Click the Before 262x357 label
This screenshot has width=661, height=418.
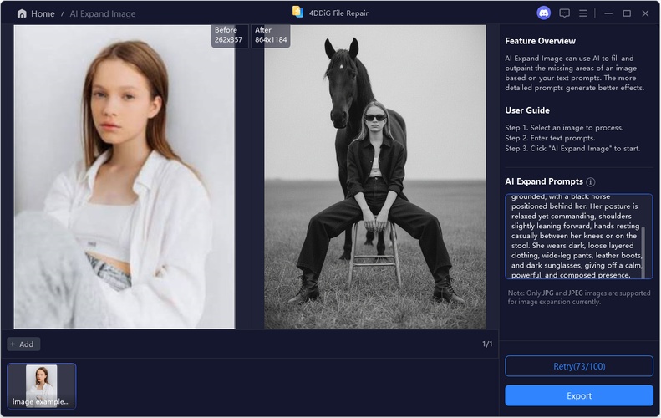point(228,35)
